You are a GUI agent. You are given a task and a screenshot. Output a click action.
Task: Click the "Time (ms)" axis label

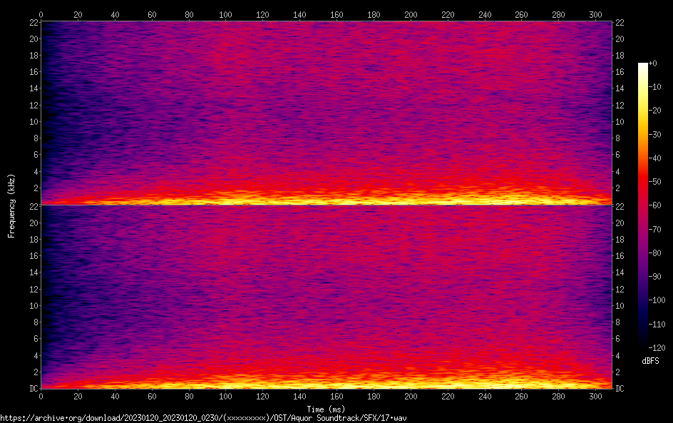click(327, 409)
